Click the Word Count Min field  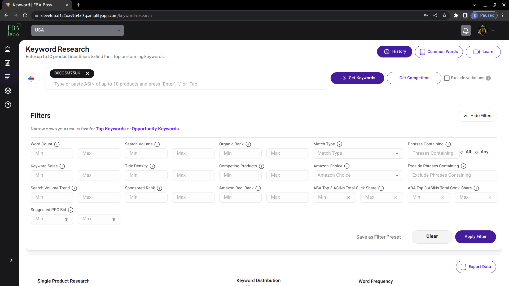pos(52,153)
